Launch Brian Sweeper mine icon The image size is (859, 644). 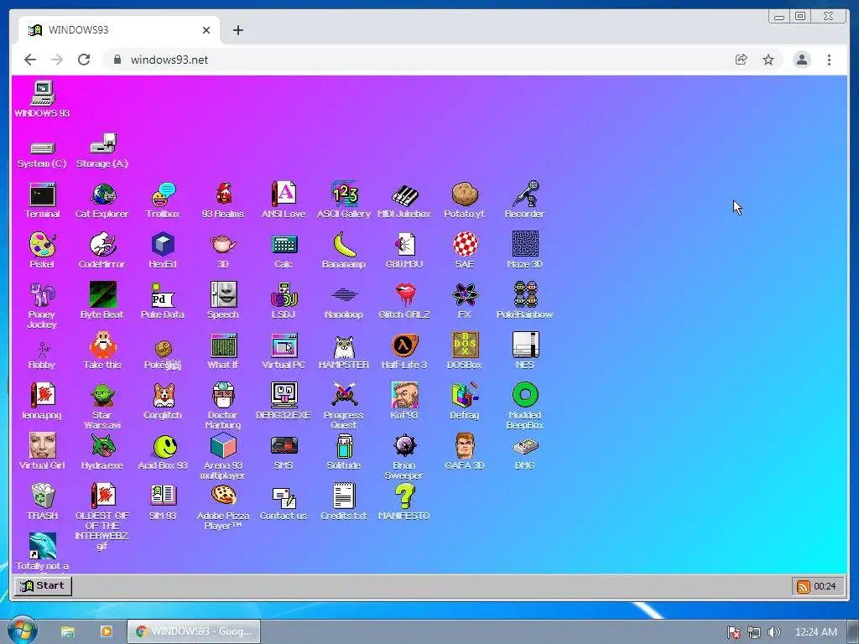[404, 446]
